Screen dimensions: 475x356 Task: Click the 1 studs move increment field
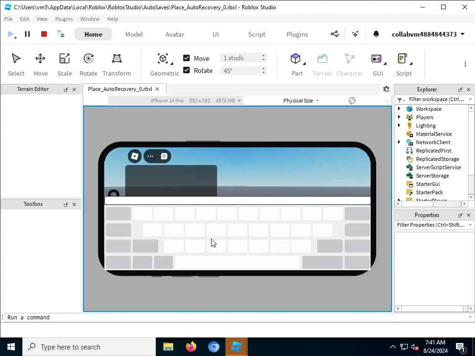[243, 58]
